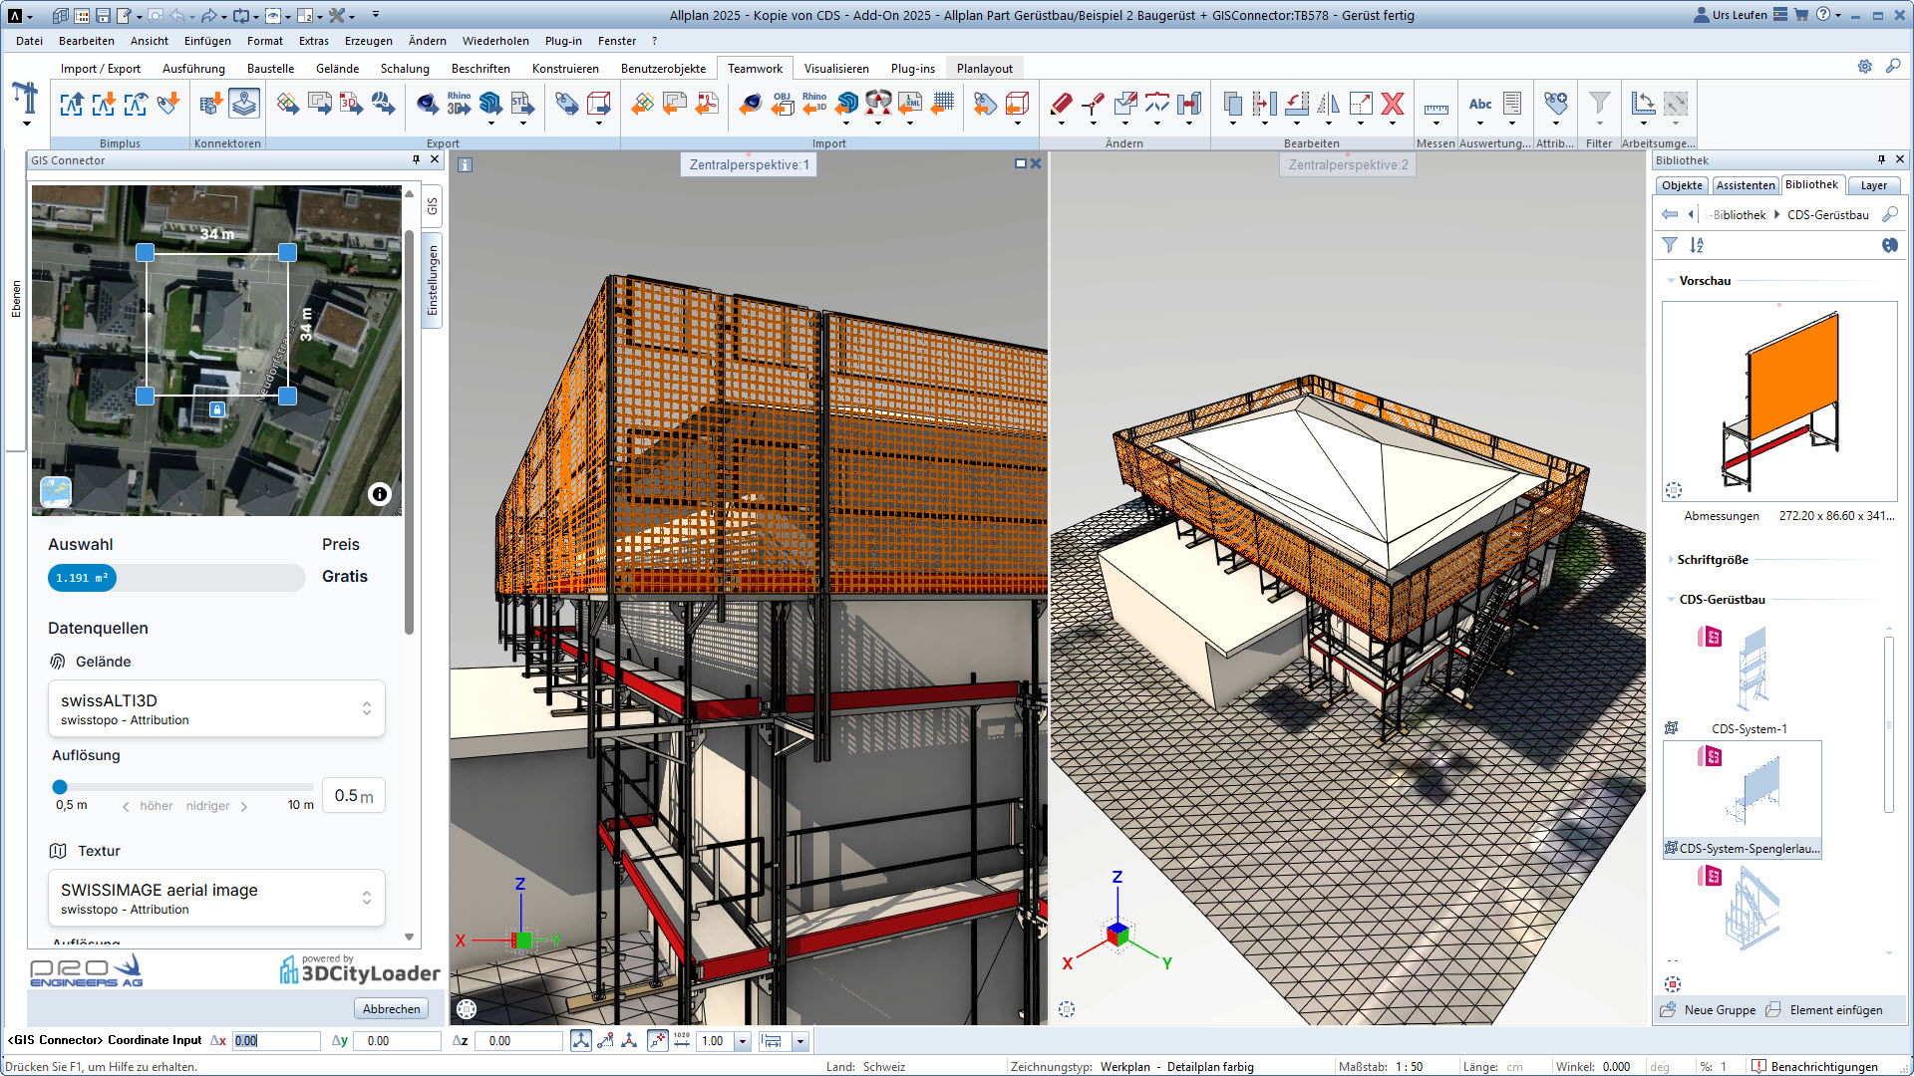Click the mirror tool in Bearbeiten group

(1329, 103)
